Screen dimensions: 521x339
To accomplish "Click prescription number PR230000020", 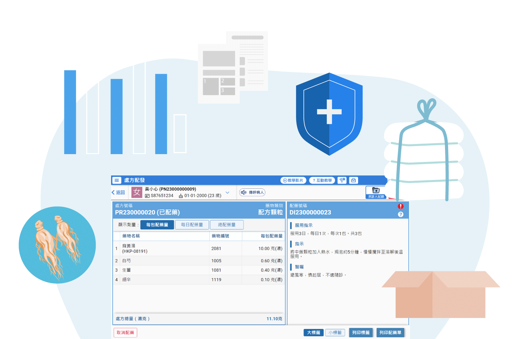I will coord(135,213).
